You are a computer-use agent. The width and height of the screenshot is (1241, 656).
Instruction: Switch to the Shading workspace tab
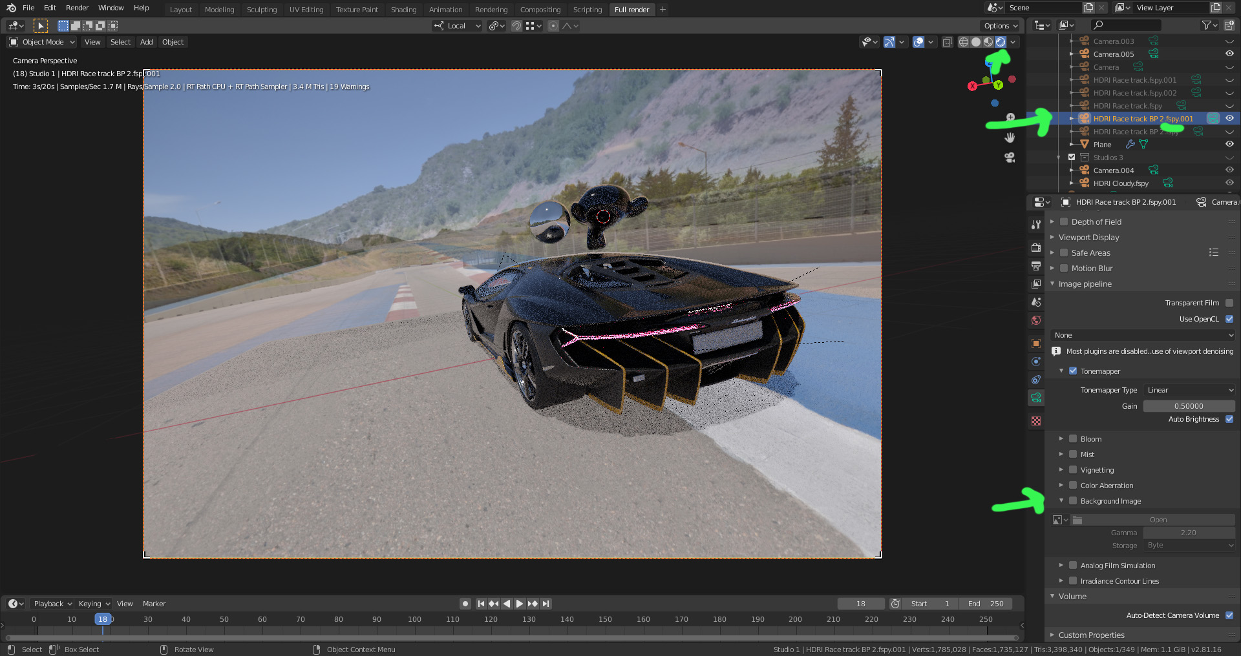pyautogui.click(x=403, y=10)
